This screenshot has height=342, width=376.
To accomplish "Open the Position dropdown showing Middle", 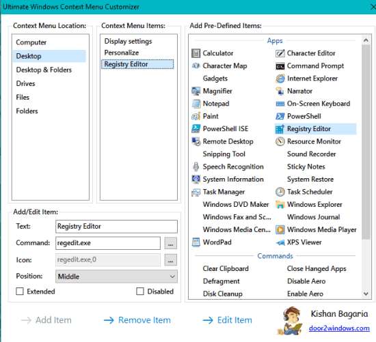I will pyautogui.click(x=116, y=276).
